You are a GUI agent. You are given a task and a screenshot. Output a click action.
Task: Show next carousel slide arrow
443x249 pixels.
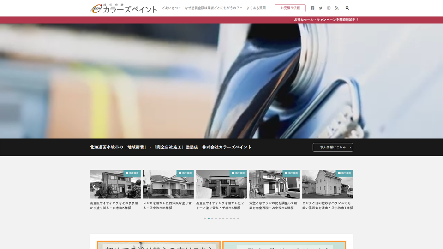pyautogui.click(x=349, y=187)
